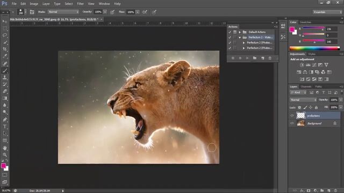Open the Brush panel toggle icon
344x193 pixels.
point(32,12)
